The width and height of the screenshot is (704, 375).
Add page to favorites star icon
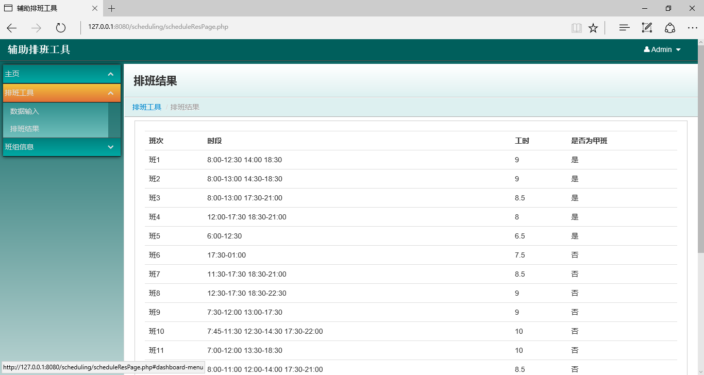(593, 28)
